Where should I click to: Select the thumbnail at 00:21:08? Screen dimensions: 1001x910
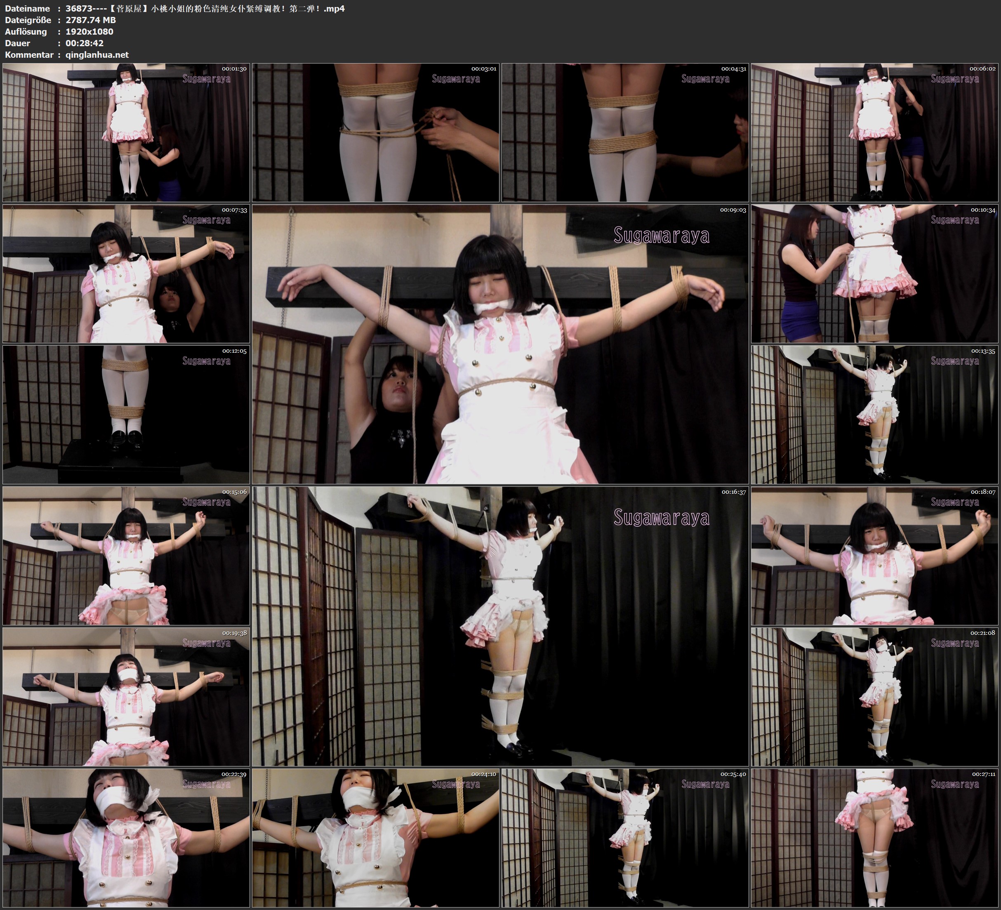click(x=875, y=697)
